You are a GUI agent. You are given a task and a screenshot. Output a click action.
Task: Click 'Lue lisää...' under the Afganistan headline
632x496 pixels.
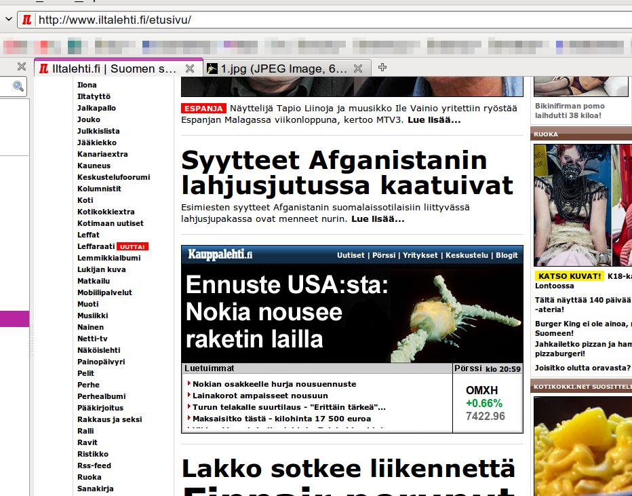point(378,219)
